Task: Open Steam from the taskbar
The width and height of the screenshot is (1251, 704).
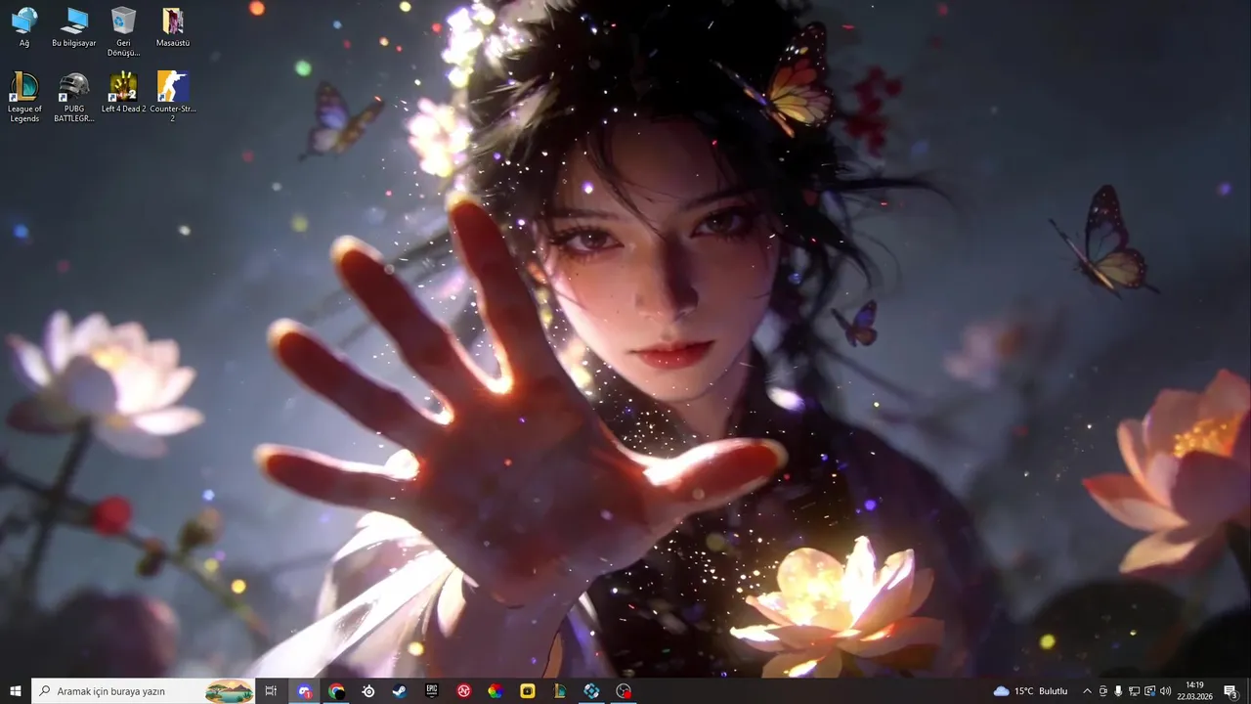Action: [400, 691]
